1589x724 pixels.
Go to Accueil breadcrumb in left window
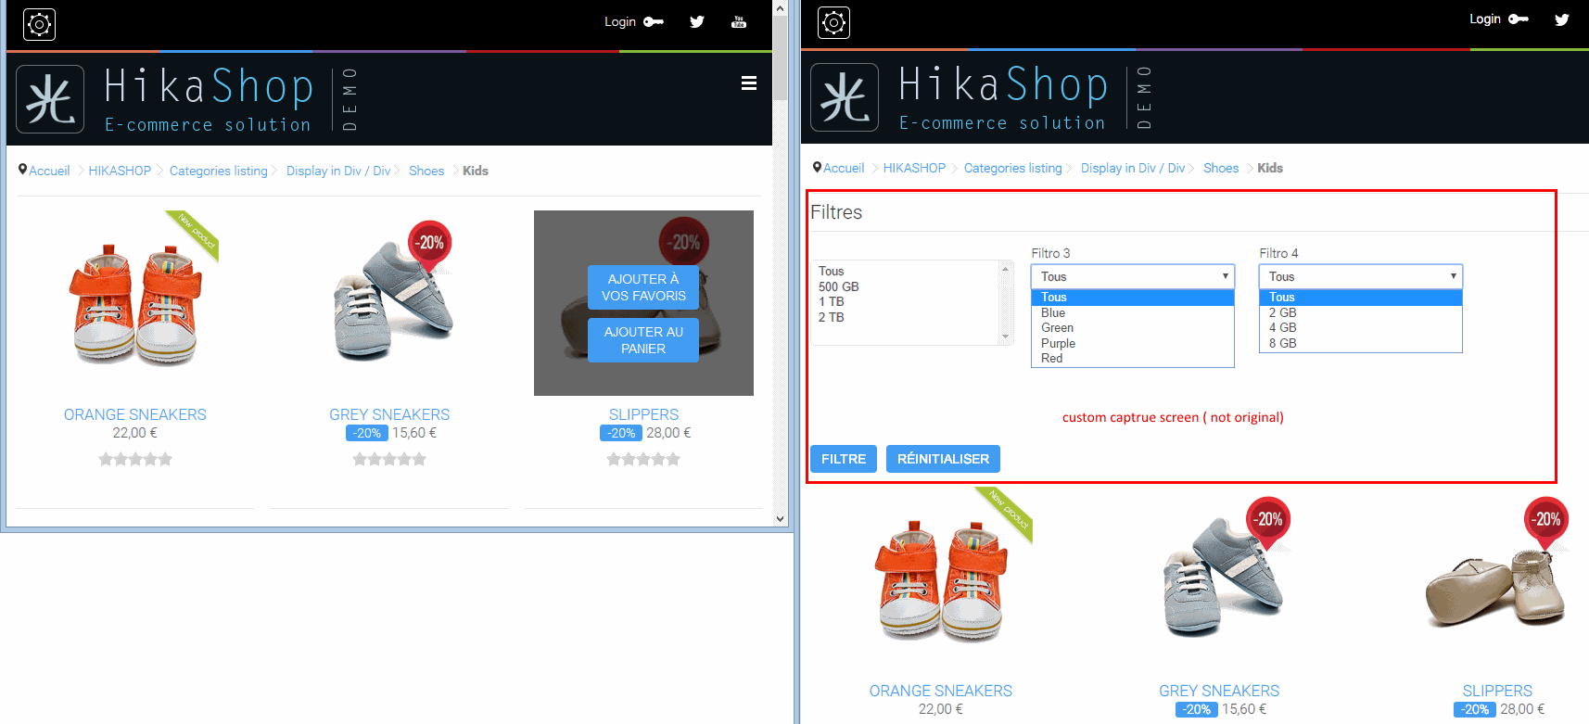pos(49,171)
